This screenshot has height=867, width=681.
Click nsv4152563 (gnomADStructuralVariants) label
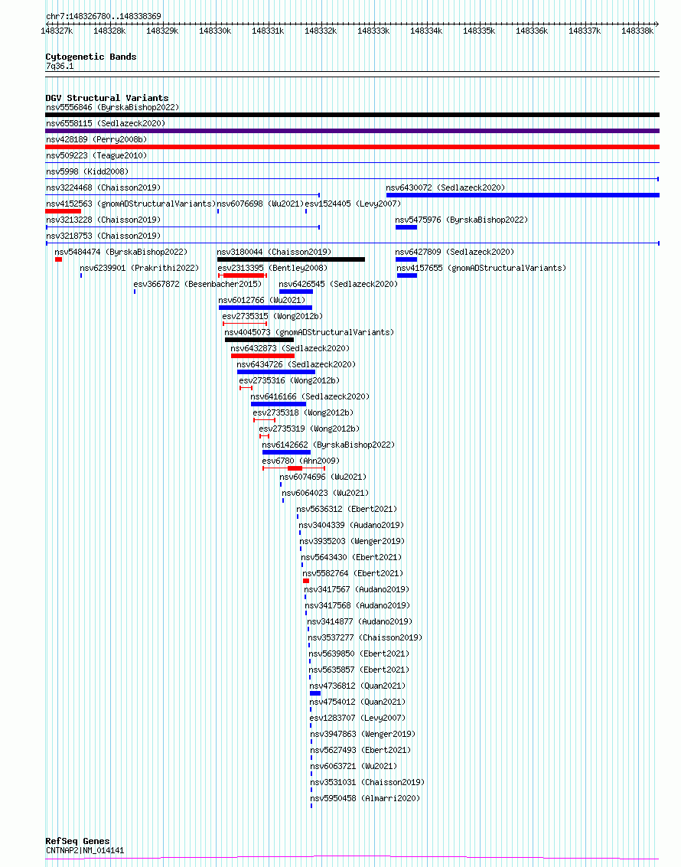click(130, 204)
